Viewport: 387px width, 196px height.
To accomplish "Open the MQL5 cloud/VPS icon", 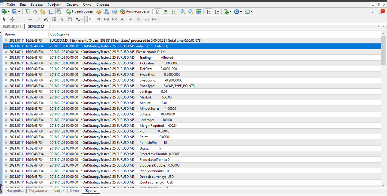I will tap(106, 11).
